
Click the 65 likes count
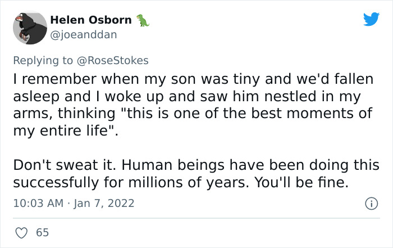[42, 232]
